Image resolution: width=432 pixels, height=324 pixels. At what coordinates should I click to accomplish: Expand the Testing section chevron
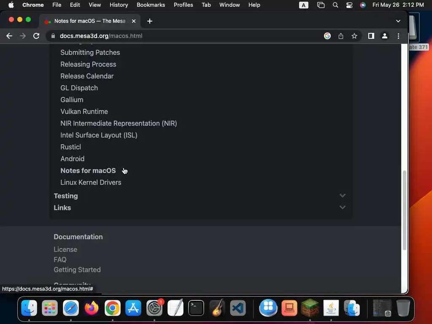point(343,196)
